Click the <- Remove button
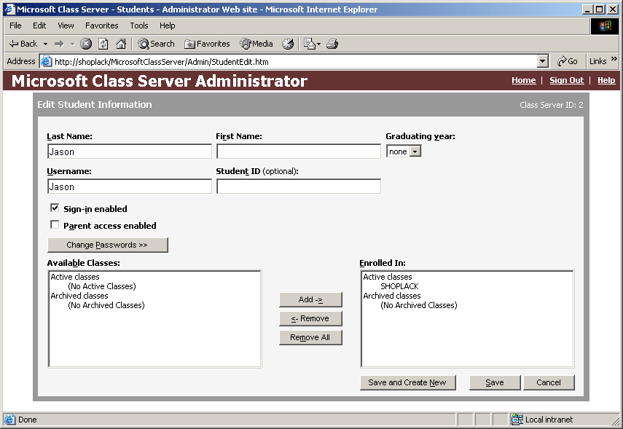 (x=310, y=318)
